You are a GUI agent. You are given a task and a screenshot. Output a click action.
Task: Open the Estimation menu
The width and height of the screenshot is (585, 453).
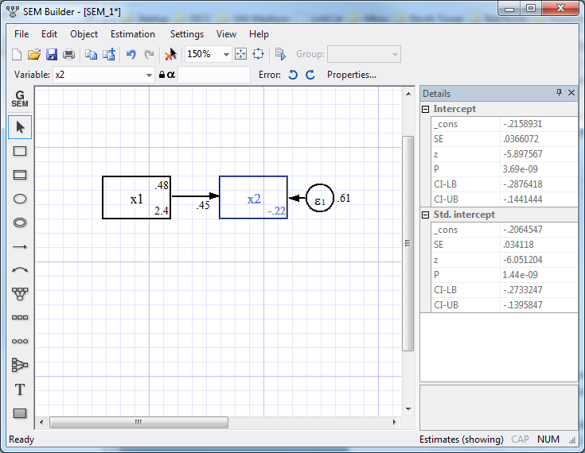(133, 34)
